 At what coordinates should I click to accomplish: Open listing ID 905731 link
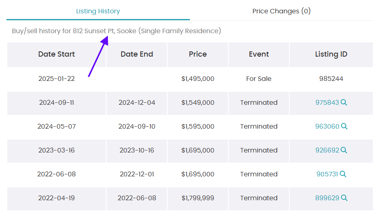coord(327,174)
